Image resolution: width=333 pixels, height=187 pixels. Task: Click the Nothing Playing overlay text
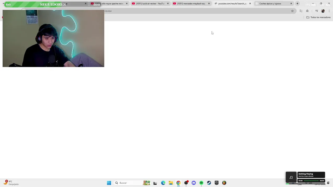[306, 174]
